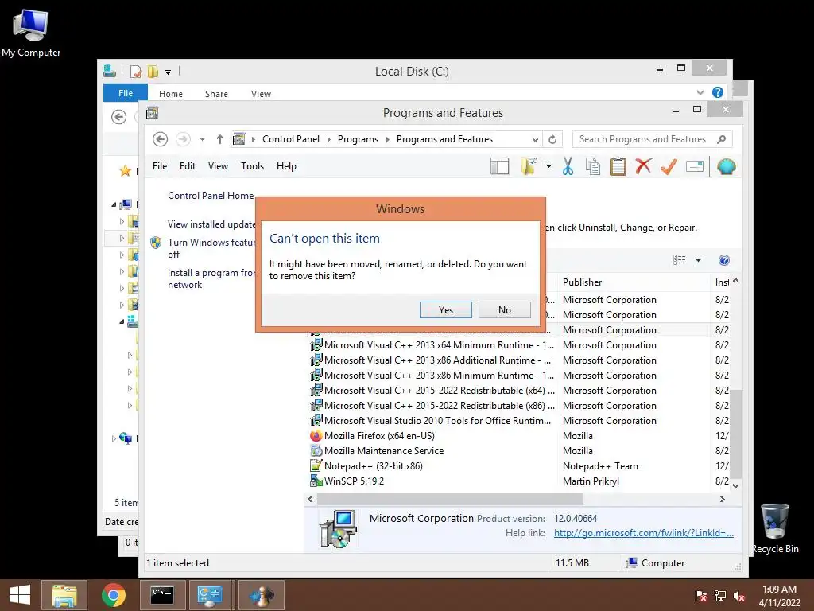
Task: Open Control Panel Home link
Action: click(x=211, y=196)
